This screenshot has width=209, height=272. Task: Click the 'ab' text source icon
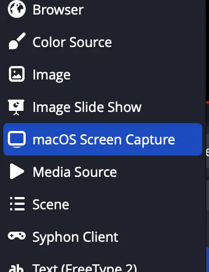(x=16, y=268)
